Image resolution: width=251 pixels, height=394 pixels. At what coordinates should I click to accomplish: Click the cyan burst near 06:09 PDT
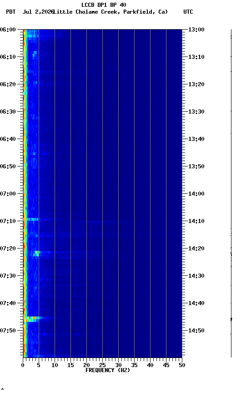pyautogui.click(x=35, y=53)
